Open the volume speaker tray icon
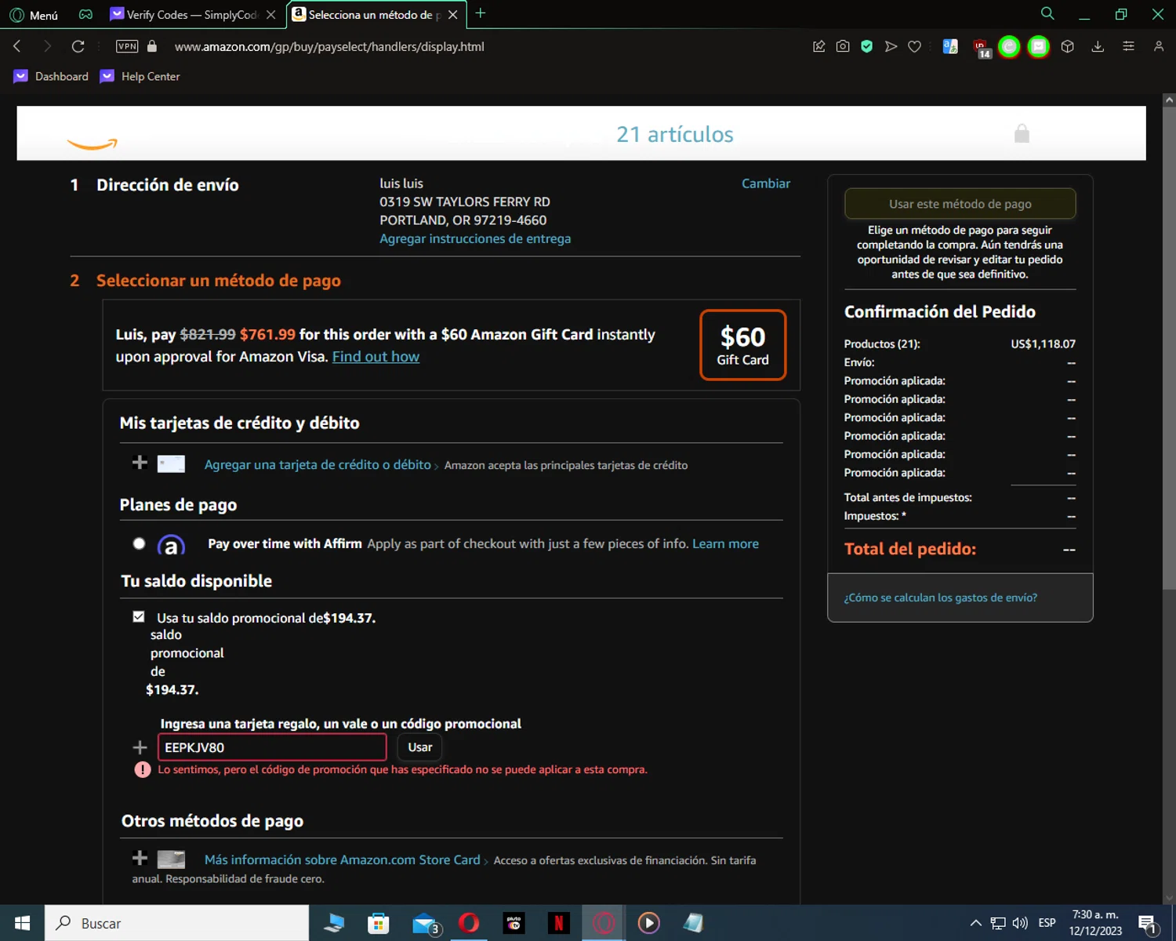Screen dimensions: 1176x941 [x=1020, y=923]
